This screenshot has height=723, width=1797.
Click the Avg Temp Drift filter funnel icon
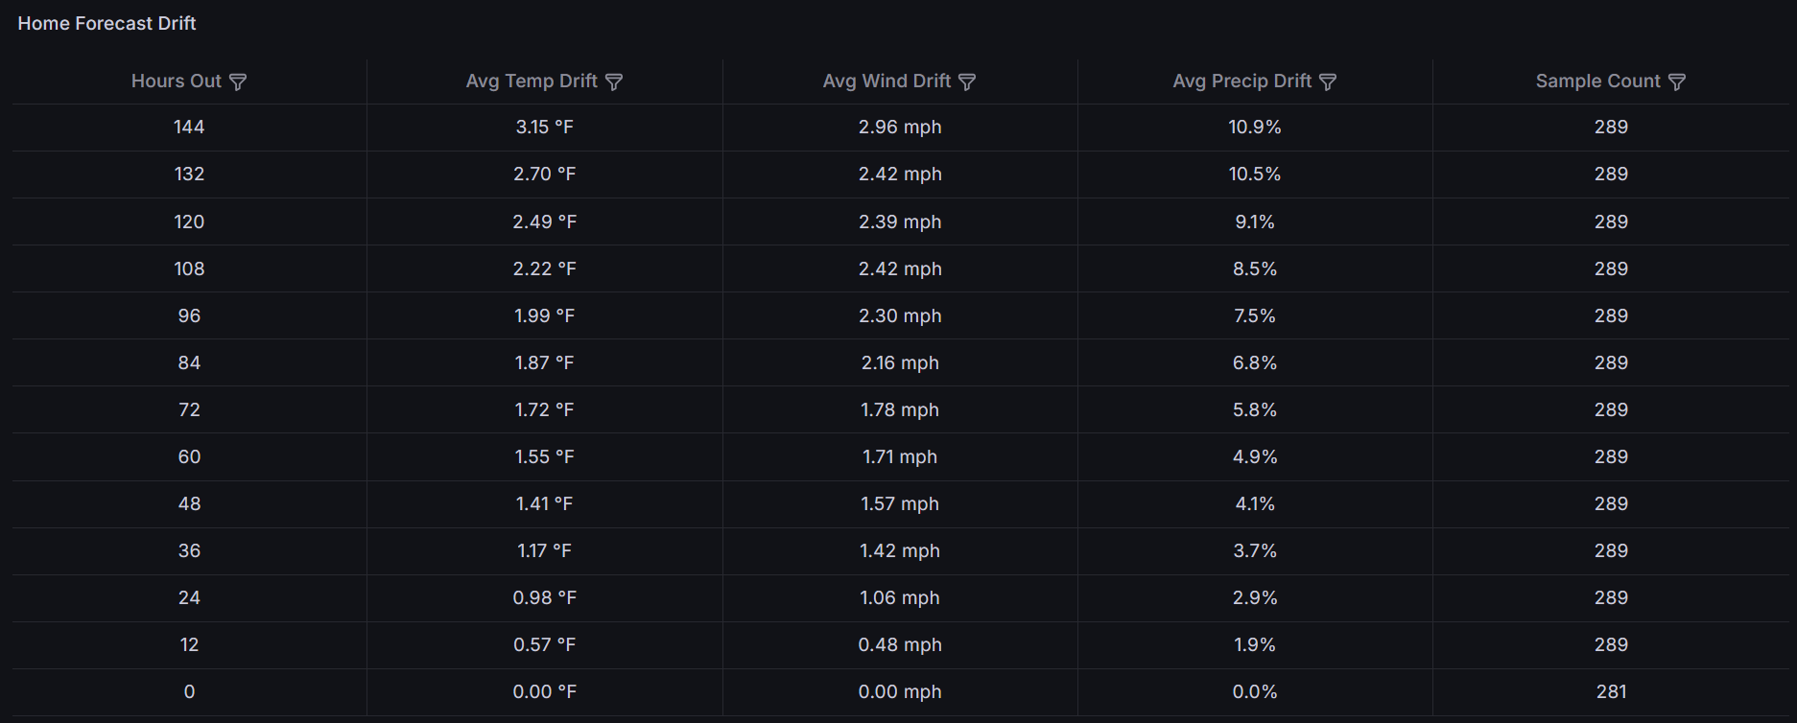click(x=615, y=82)
